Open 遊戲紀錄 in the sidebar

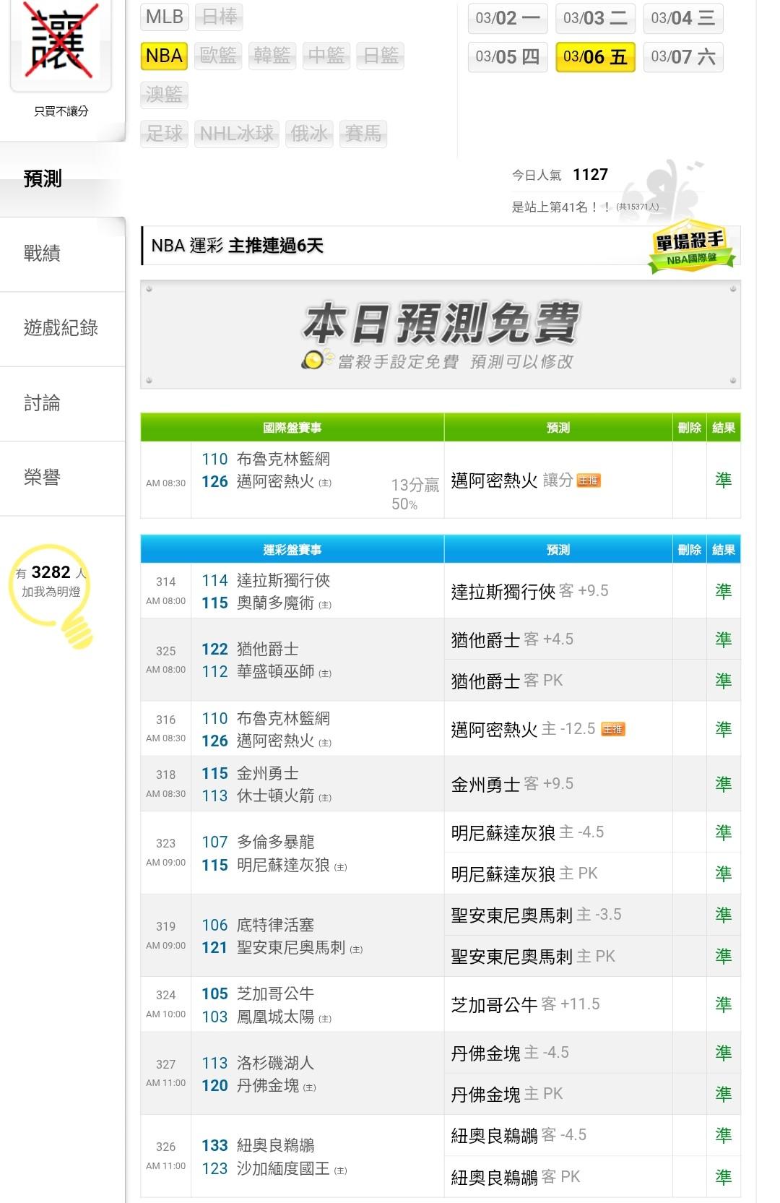tap(61, 328)
